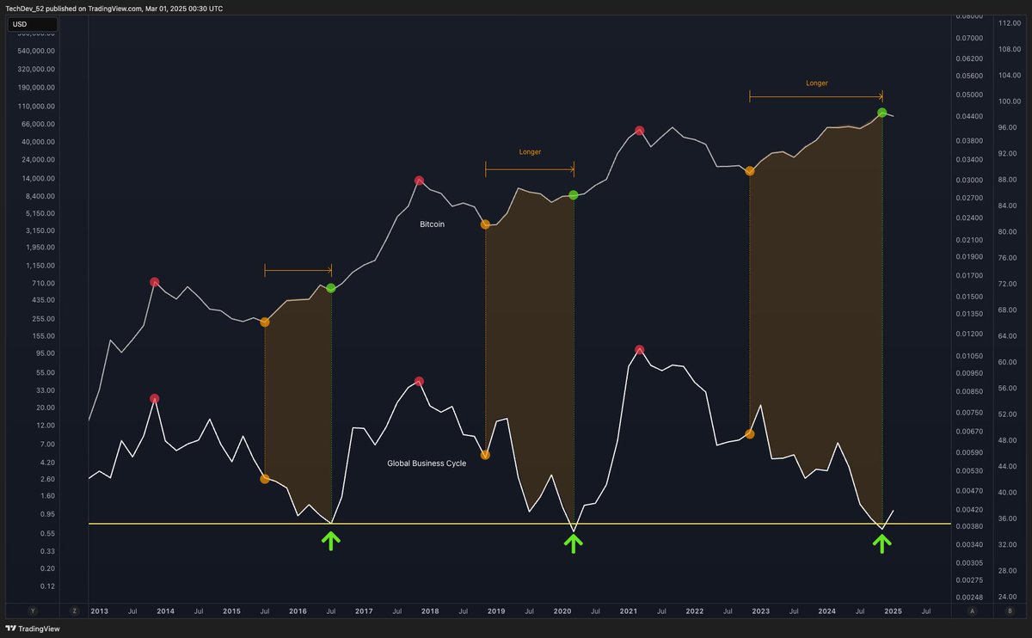Click the 0.55 price level
The height and width of the screenshot is (638, 1032).
click(x=46, y=533)
